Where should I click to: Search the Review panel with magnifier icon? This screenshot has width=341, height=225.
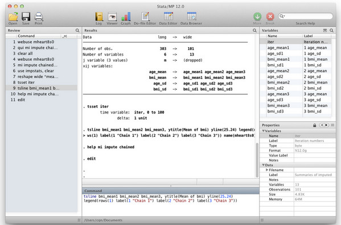[x=77, y=30]
